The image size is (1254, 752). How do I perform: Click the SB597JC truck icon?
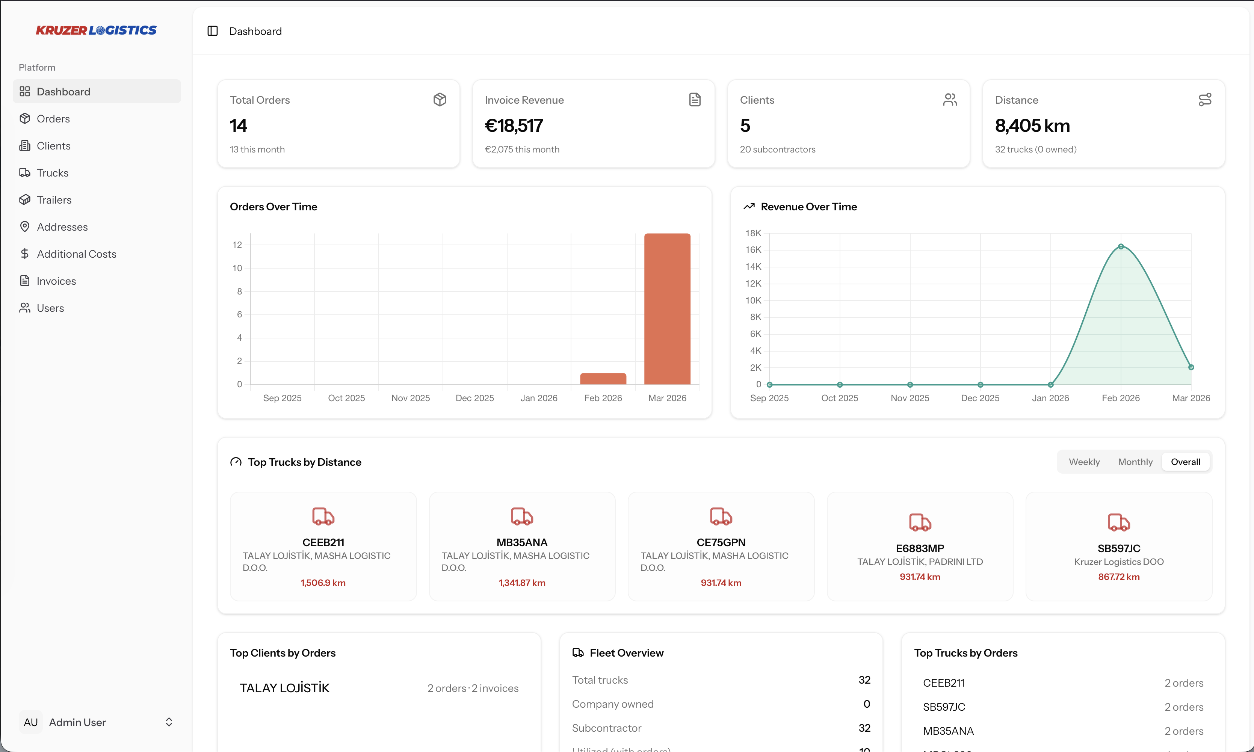1118,522
